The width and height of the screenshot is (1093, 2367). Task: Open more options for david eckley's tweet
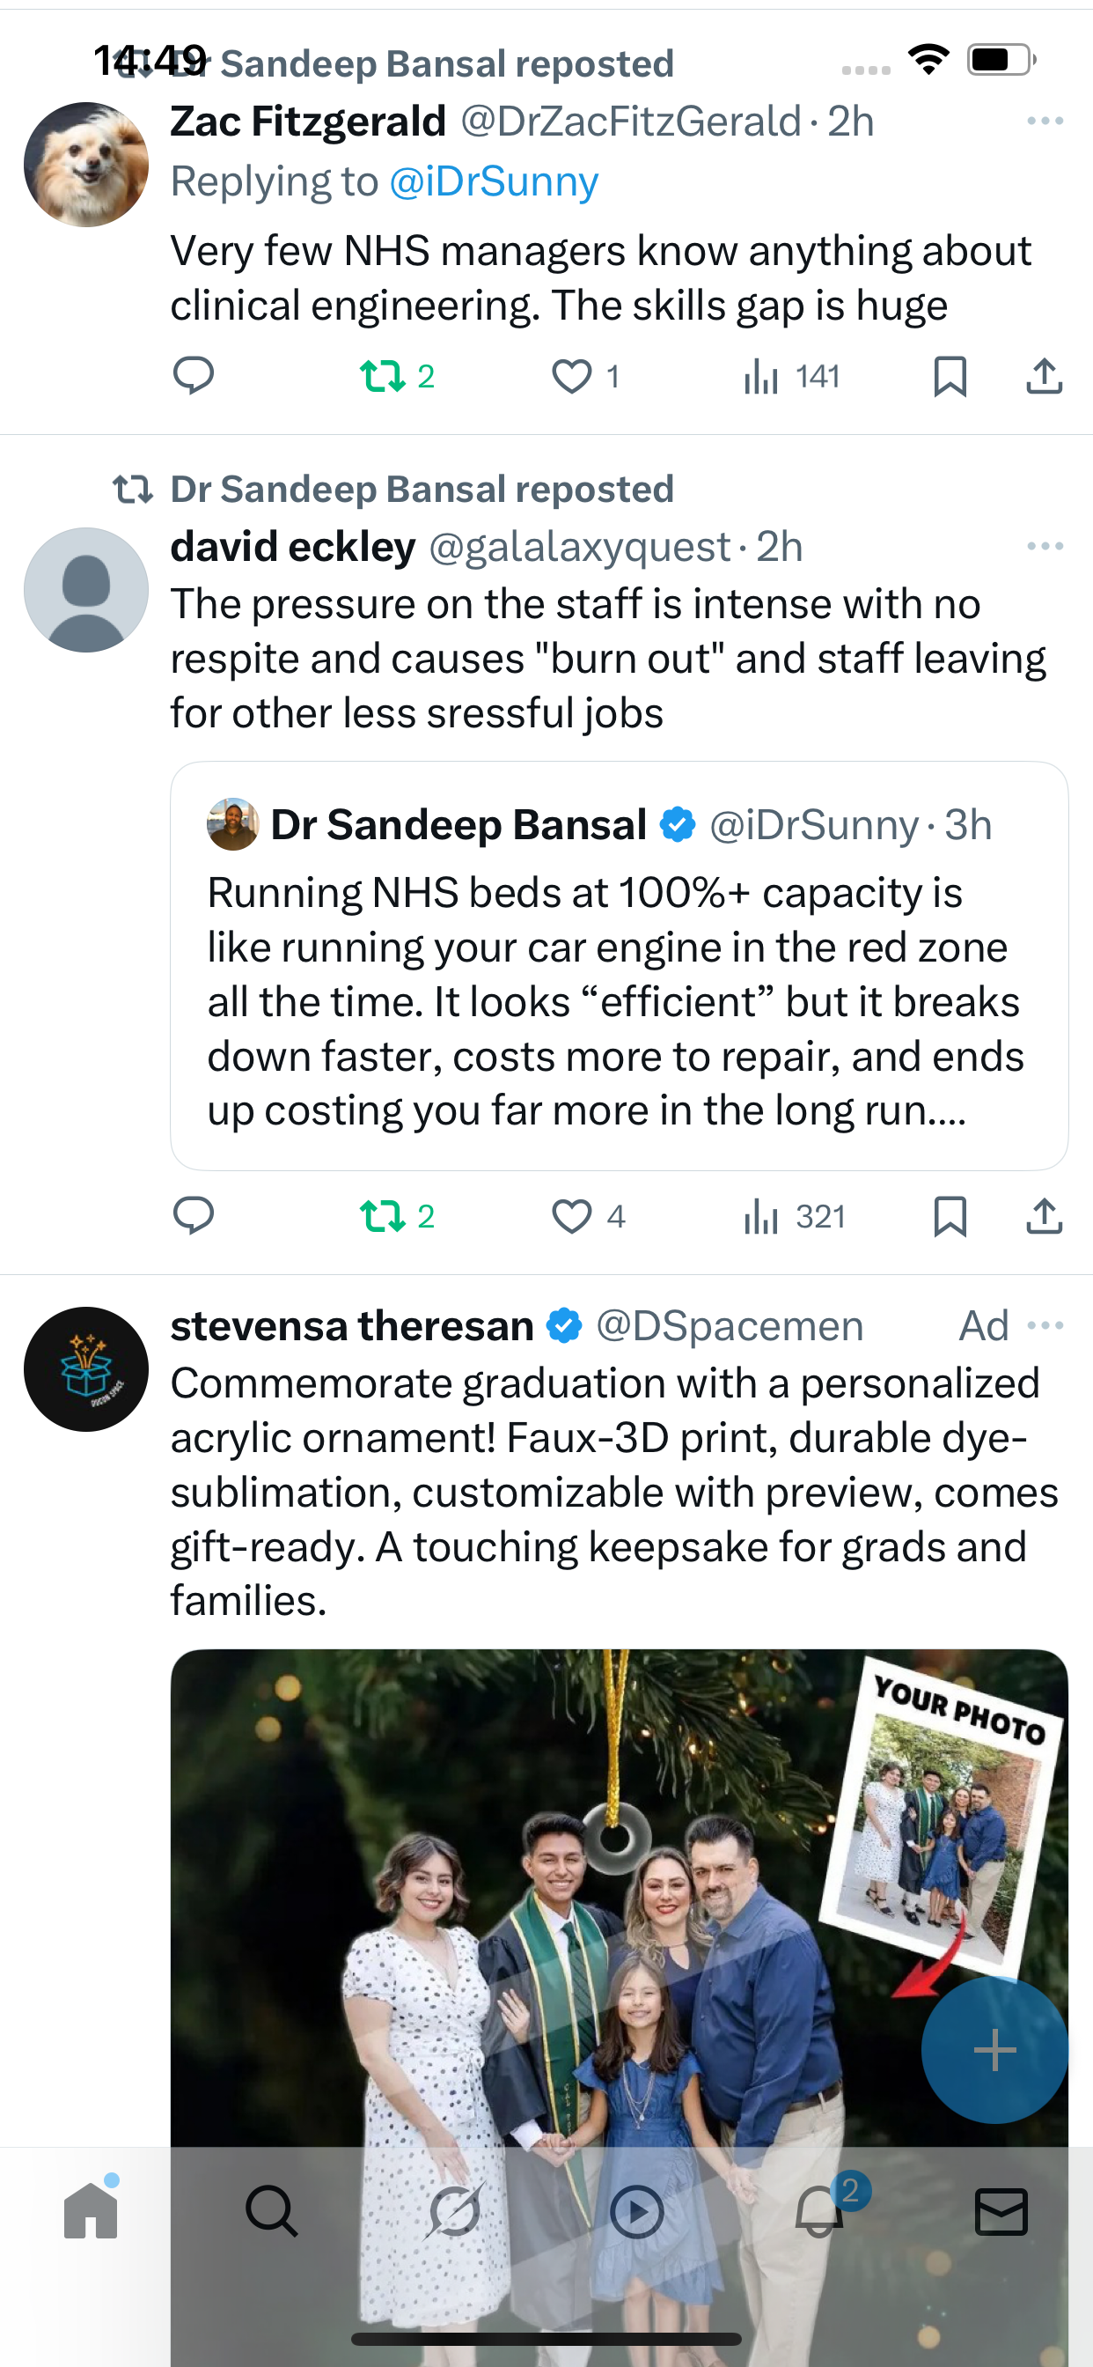click(1045, 547)
